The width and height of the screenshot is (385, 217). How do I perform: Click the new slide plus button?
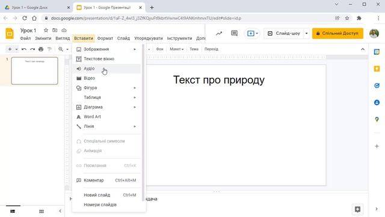tap(10, 49)
